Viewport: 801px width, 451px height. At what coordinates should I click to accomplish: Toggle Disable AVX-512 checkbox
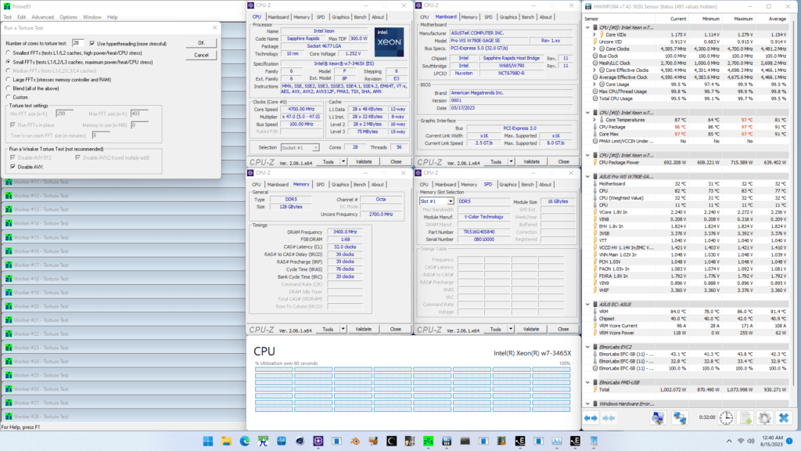coord(13,157)
